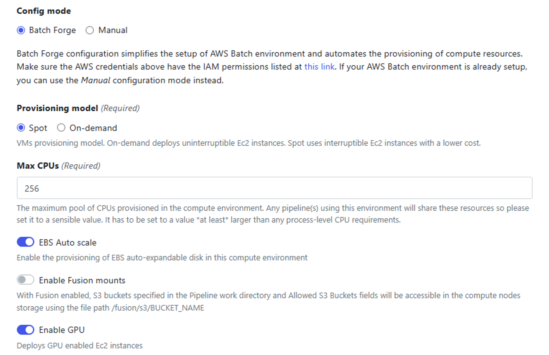549x355 pixels.
Task: Choose the Spot provisioning radio button
Action: (x=21, y=128)
